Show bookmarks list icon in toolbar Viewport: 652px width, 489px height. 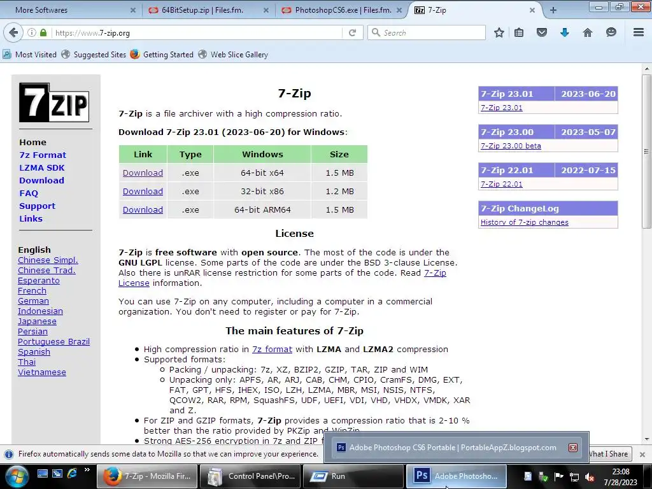518,32
